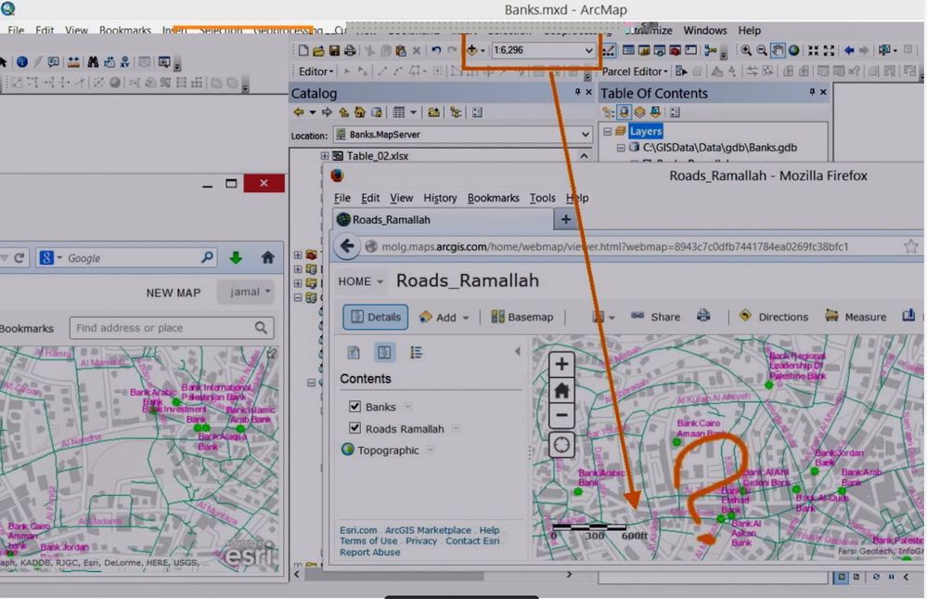This screenshot has height=599, width=927.
Task: Open the Catalog Location Banks.MapServer dropdown
Action: coord(585,135)
